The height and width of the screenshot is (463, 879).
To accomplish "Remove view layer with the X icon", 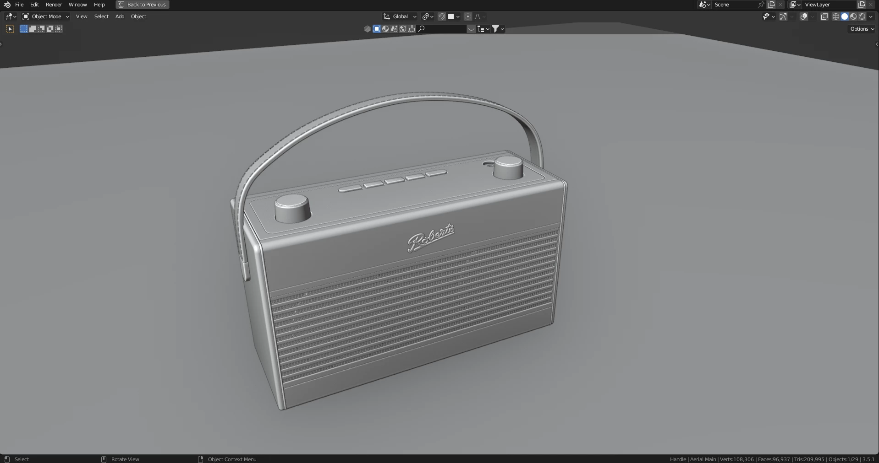I will coord(871,5).
